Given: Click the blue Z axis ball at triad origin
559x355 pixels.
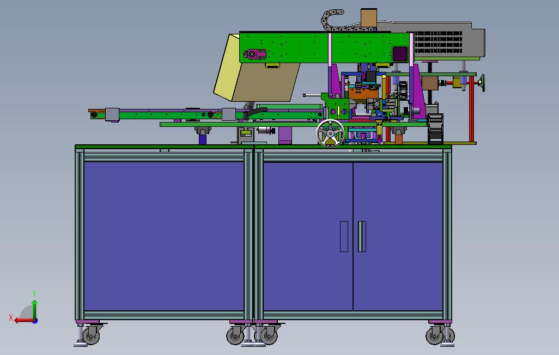Looking at the screenshot, I should 35,321.
